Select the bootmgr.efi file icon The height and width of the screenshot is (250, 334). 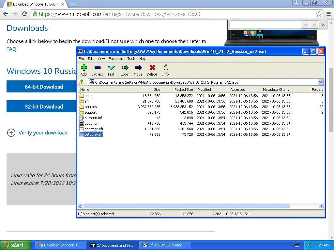[x=81, y=129]
